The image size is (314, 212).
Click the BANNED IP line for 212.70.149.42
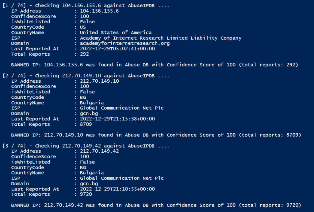[156, 205]
